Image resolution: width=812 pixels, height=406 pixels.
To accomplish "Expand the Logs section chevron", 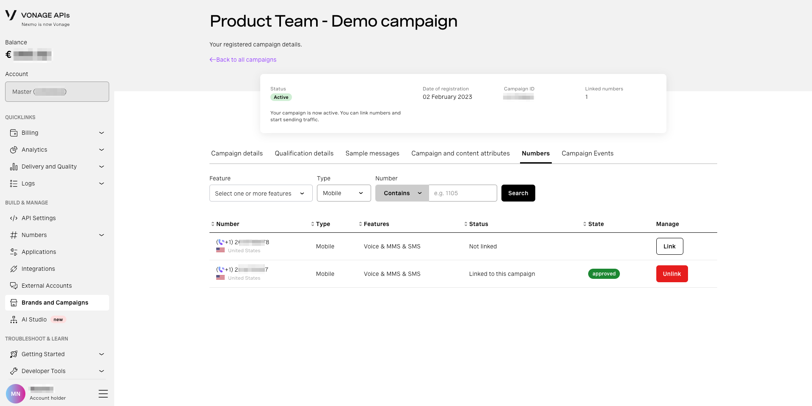I will 102,183.
